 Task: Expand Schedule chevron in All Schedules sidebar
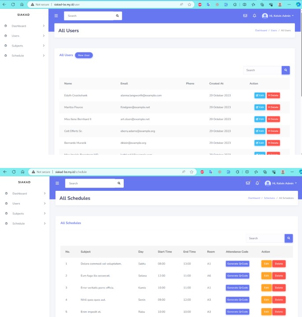[45, 223]
